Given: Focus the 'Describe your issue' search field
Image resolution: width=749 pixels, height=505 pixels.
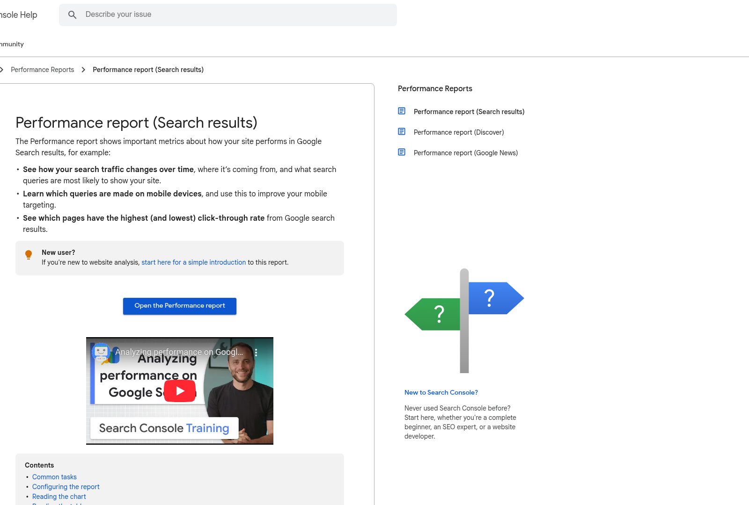Looking at the screenshot, I should tap(228, 15).
